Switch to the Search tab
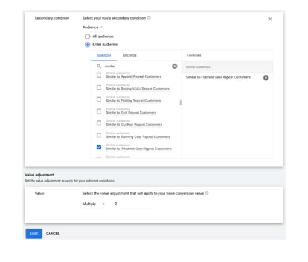The image size is (308, 262). click(x=104, y=55)
